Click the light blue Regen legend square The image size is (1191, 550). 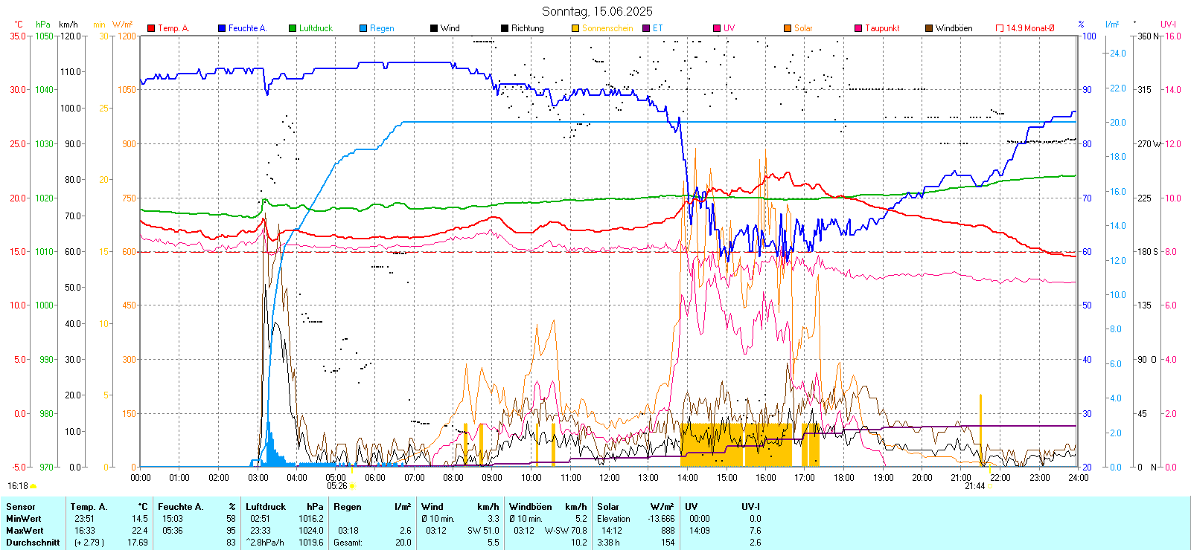(x=363, y=28)
